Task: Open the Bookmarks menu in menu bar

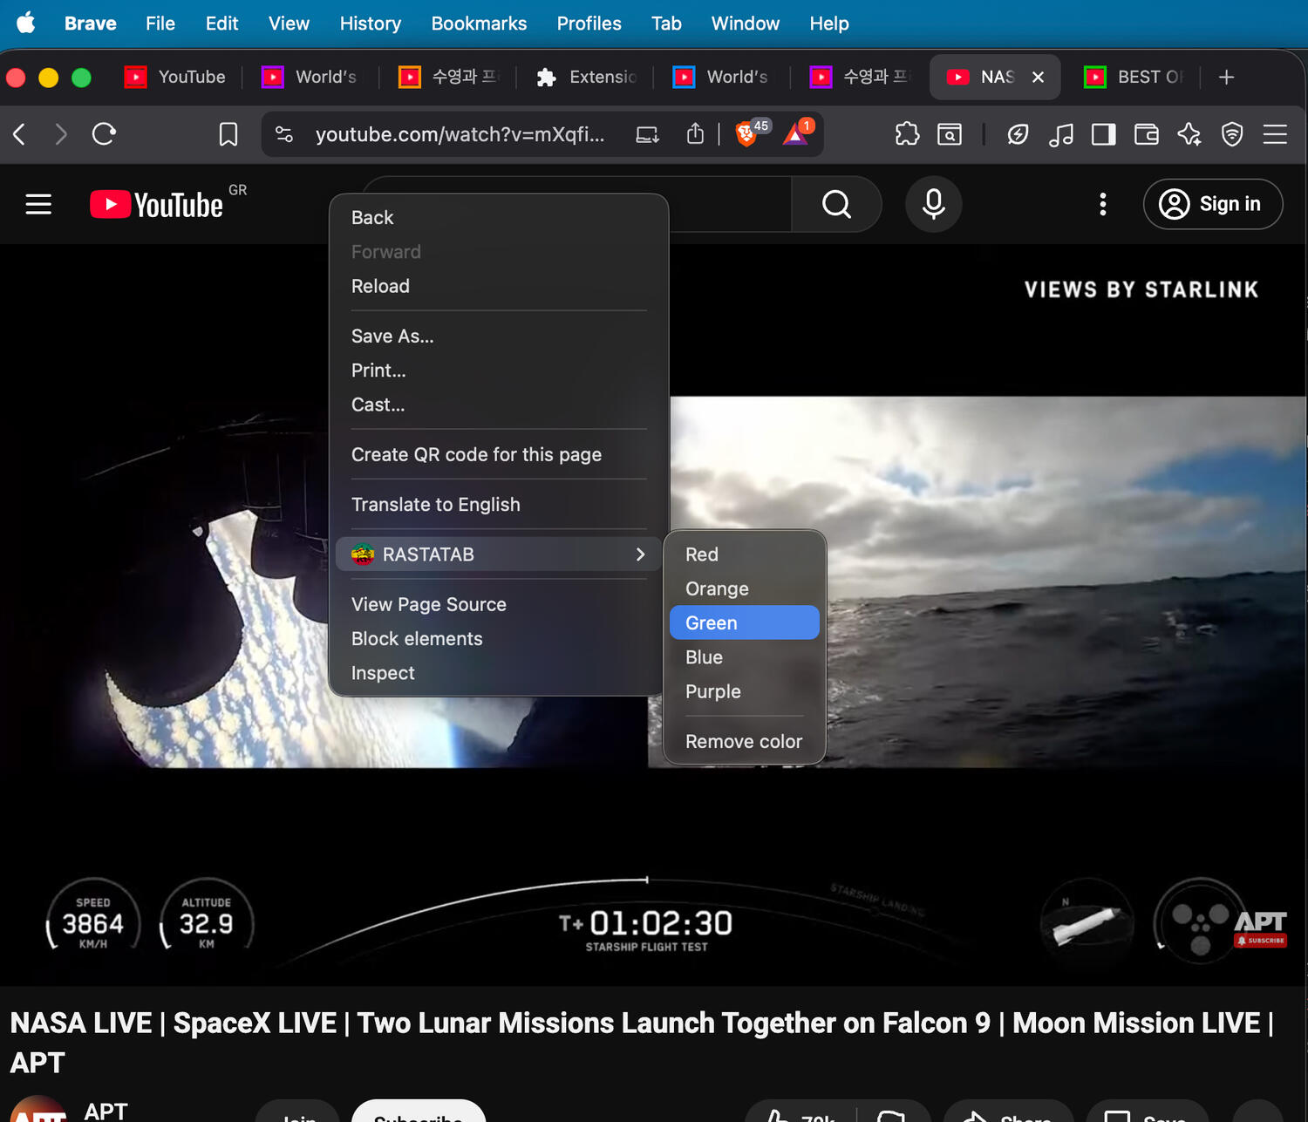Action: [479, 24]
